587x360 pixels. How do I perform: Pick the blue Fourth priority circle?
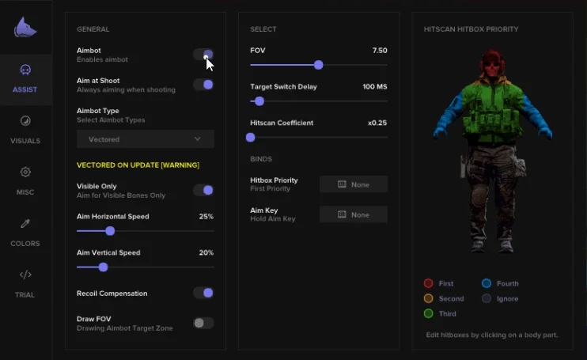click(487, 283)
